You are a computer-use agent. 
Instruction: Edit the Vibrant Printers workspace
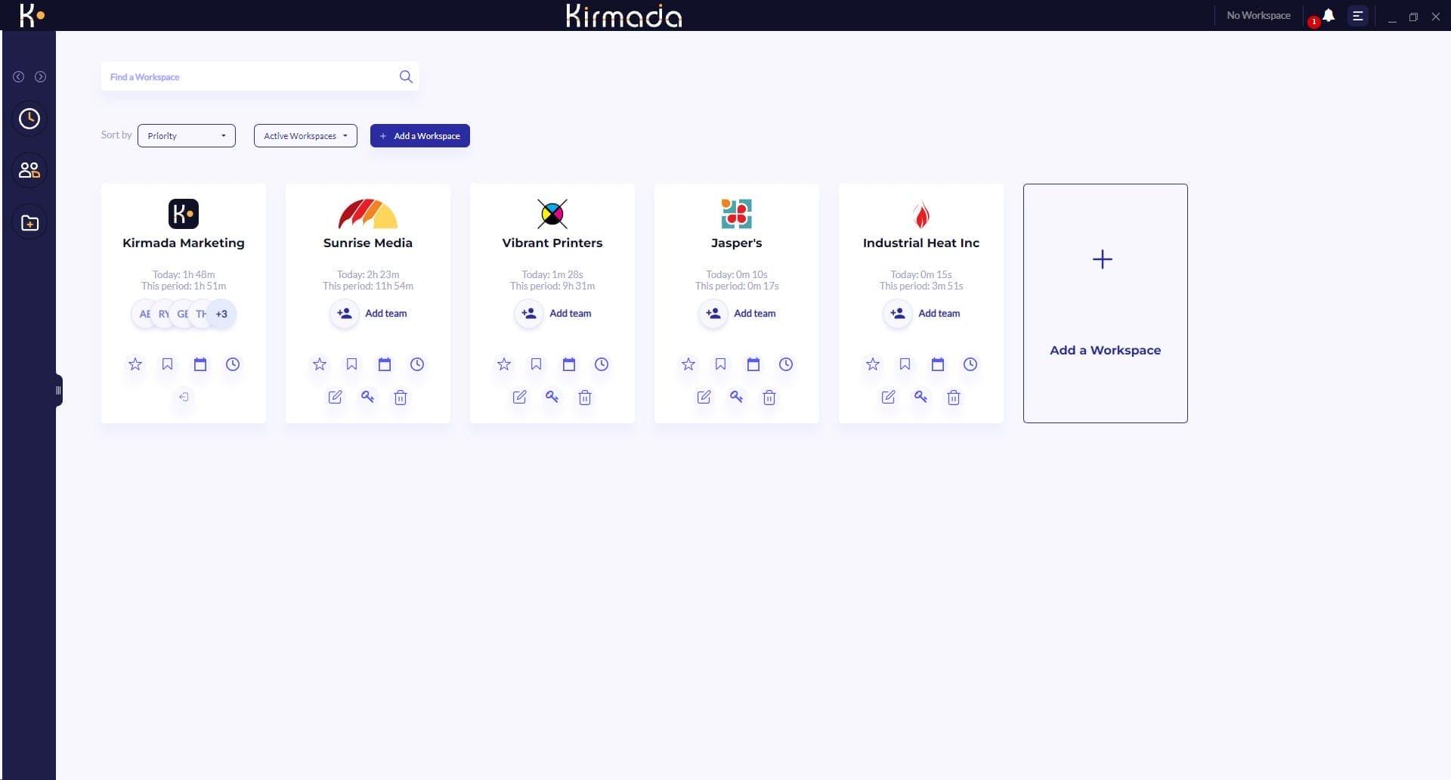tap(519, 398)
